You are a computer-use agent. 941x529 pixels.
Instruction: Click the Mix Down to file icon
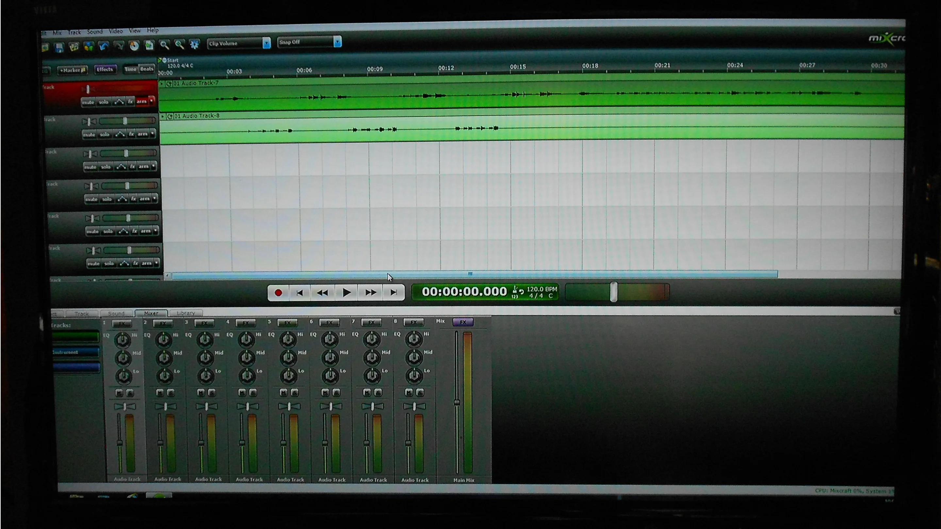point(149,45)
